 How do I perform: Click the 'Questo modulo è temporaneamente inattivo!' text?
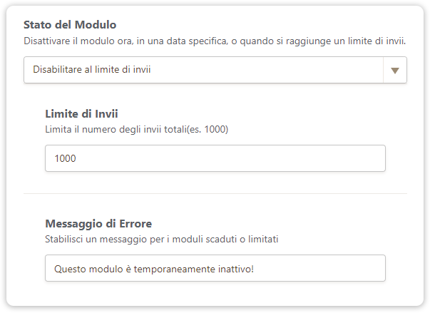pyautogui.click(x=154, y=268)
